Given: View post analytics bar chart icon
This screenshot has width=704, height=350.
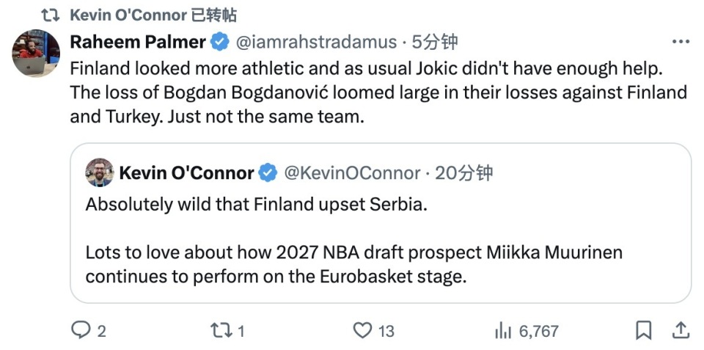Looking at the screenshot, I should click(x=503, y=331).
